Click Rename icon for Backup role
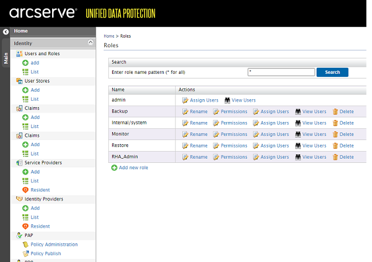This screenshot has width=372, height=262. 185,112
